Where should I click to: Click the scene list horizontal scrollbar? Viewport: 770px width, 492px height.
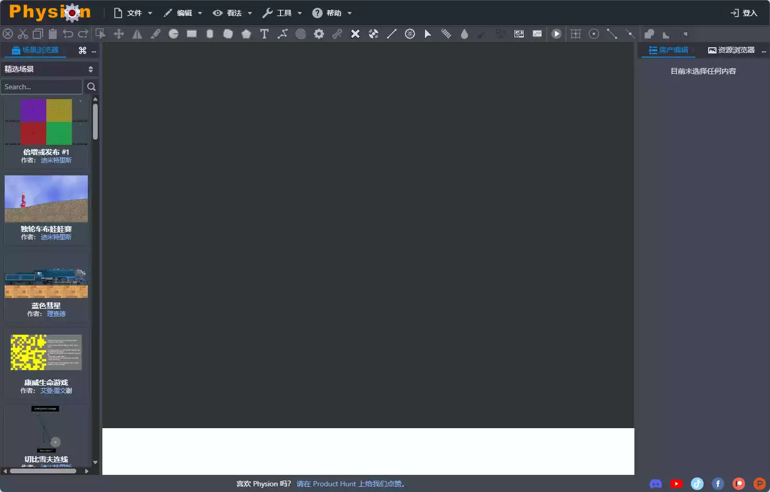click(x=43, y=471)
